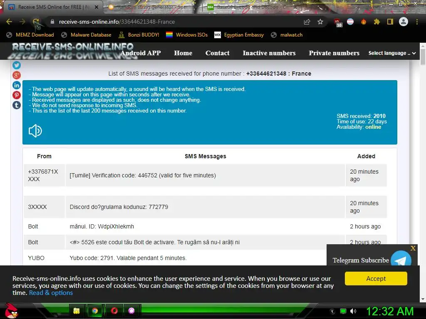This screenshot has height=319, width=426.
Task: Toggle the browser side panel icon
Action: tap(390, 22)
